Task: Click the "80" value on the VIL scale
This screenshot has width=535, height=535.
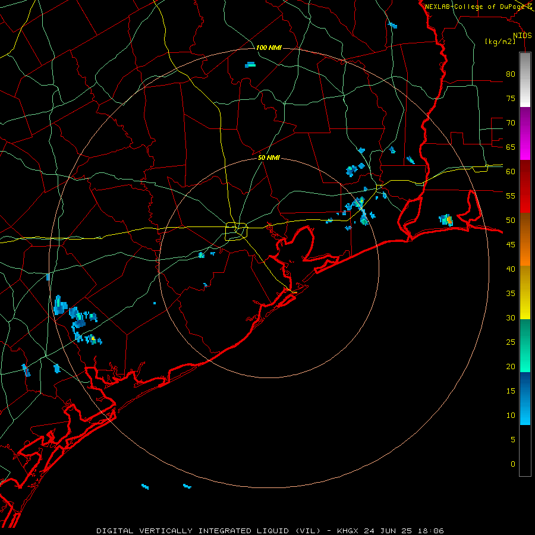Action: coord(511,74)
